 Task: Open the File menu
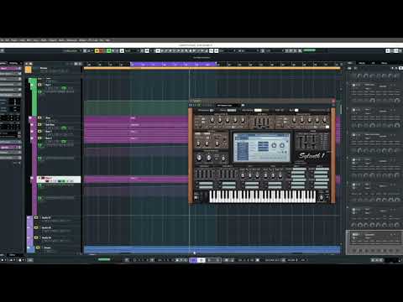click(2, 40)
